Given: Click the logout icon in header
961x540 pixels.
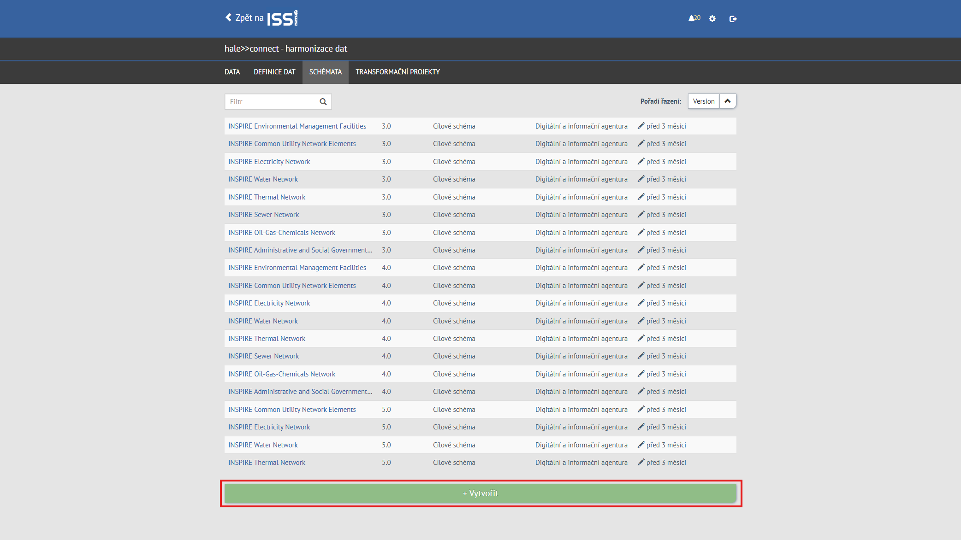Looking at the screenshot, I should click(733, 19).
